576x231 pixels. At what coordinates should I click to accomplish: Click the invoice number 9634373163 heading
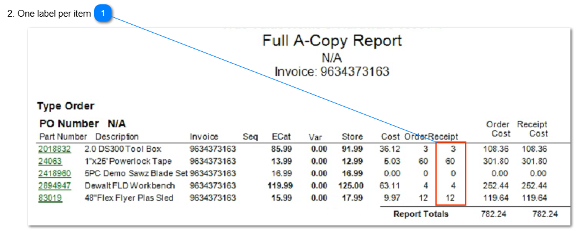332,72
